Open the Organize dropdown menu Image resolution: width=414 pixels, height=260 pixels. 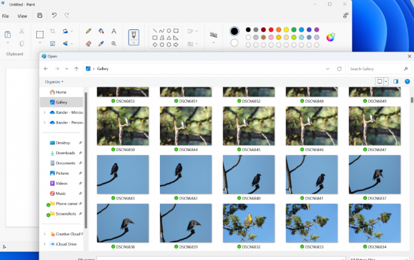pos(54,82)
